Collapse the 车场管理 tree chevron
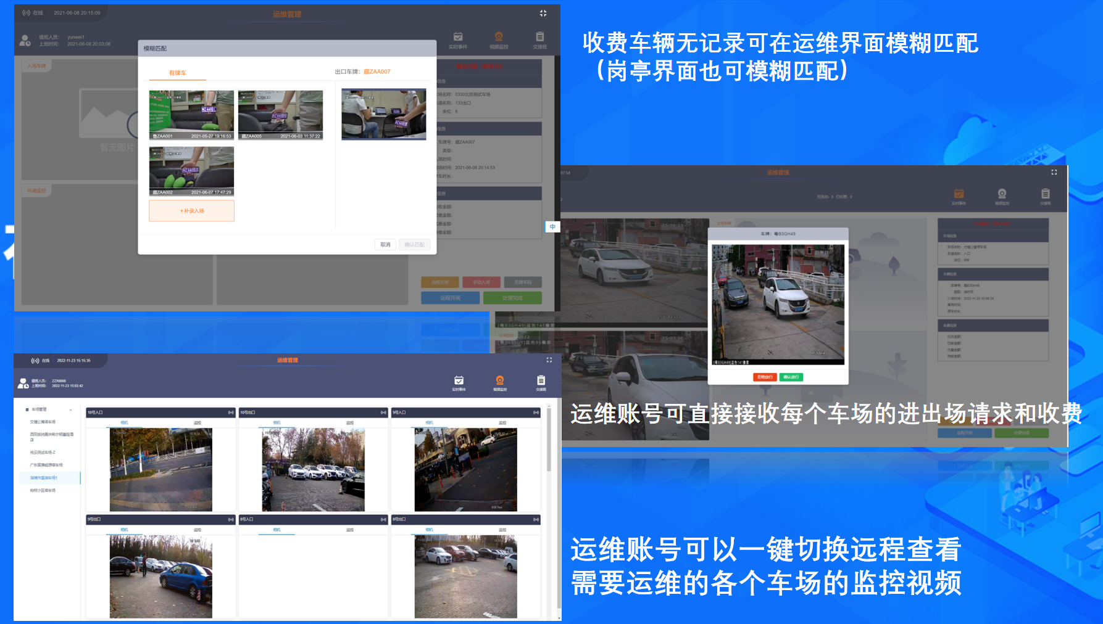Screen dimensions: 1103x624 click(71, 409)
